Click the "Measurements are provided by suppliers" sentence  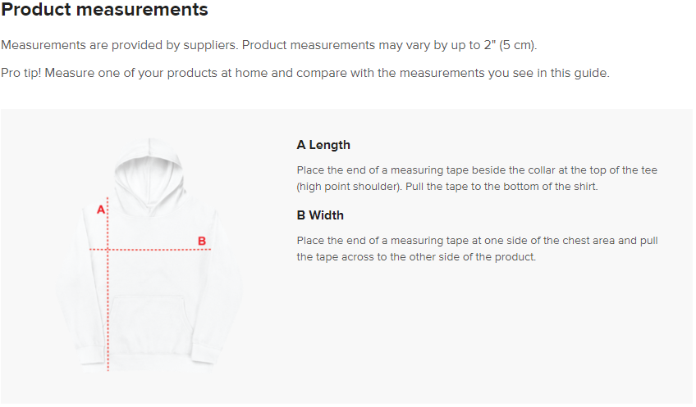[x=120, y=45]
